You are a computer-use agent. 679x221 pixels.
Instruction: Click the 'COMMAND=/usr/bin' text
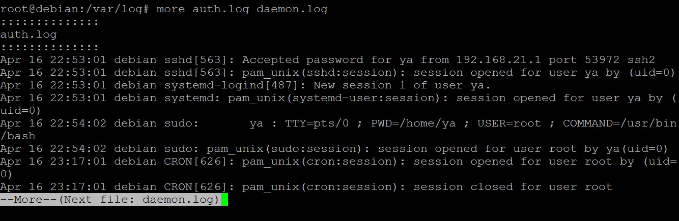point(620,123)
